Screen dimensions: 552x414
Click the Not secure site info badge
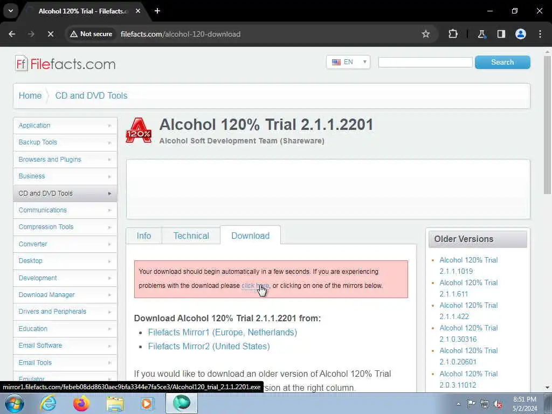[x=91, y=34]
